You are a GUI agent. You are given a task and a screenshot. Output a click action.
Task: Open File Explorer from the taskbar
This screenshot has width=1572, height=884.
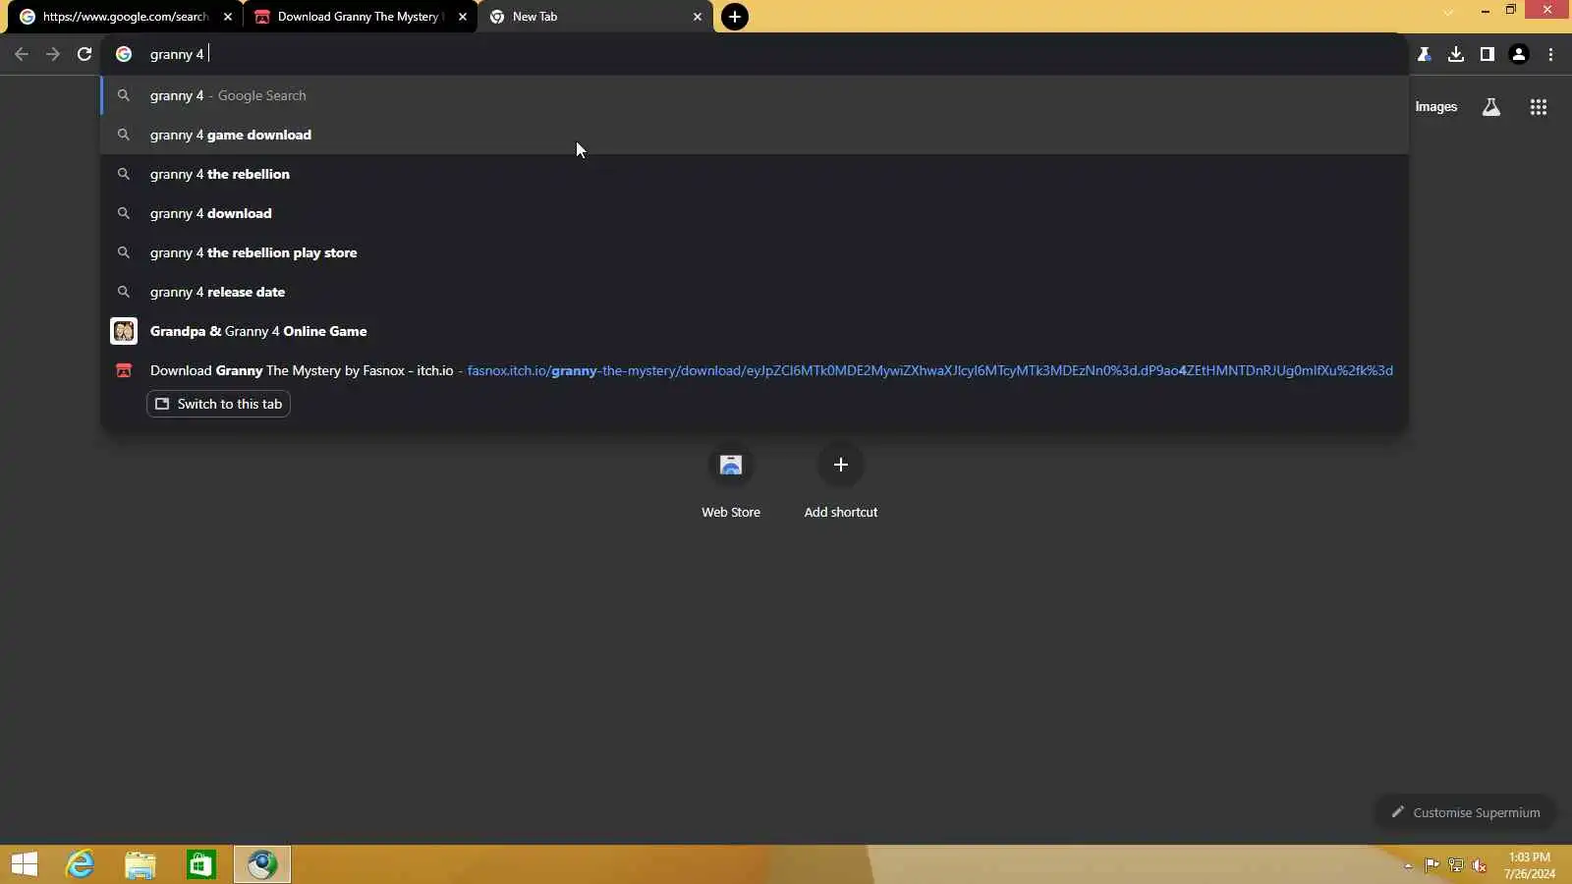pos(140,864)
